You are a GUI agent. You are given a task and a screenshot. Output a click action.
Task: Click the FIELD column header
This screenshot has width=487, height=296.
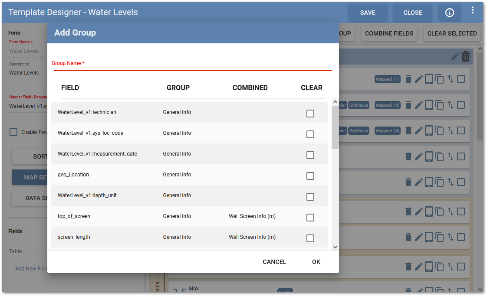click(x=70, y=88)
